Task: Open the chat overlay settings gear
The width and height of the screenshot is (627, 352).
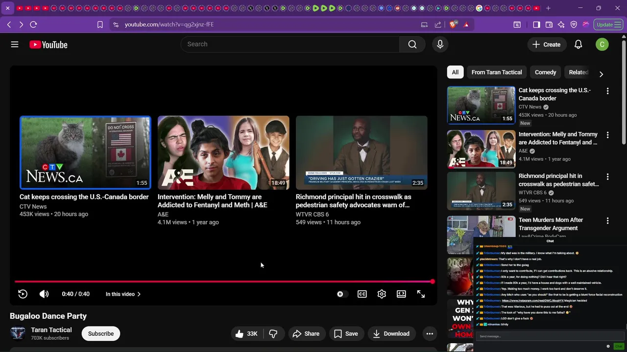Action: pos(608,346)
